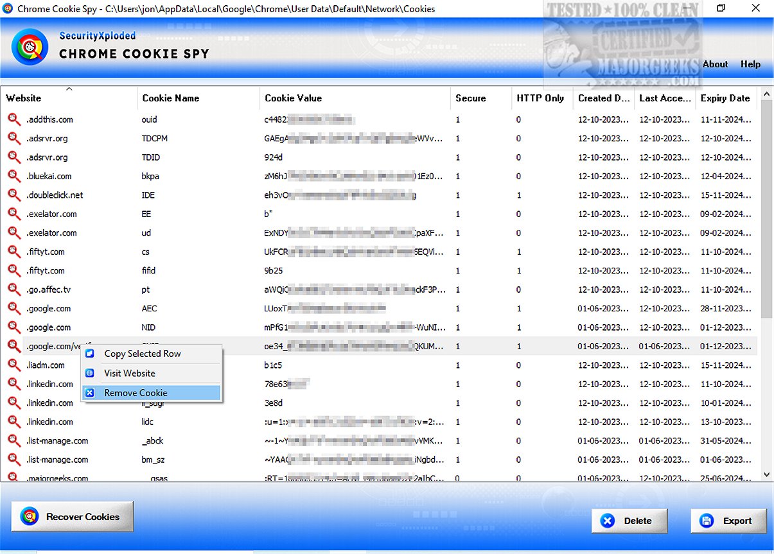Image resolution: width=774 pixels, height=554 pixels.
Task: Sort by the Expiry Date column header
Action: [726, 98]
